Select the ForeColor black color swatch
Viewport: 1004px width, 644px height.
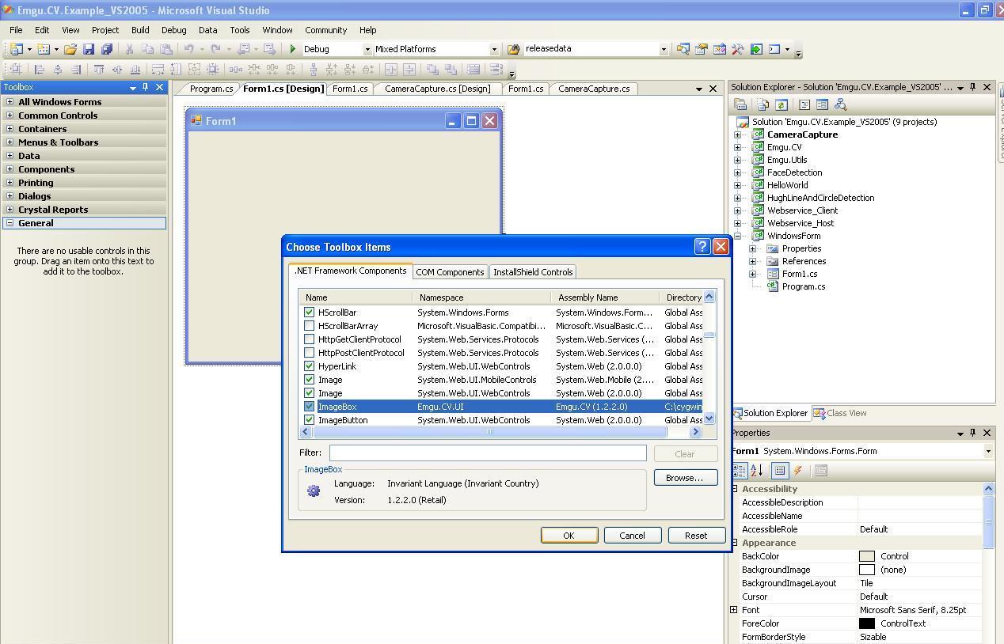pyautogui.click(x=867, y=623)
